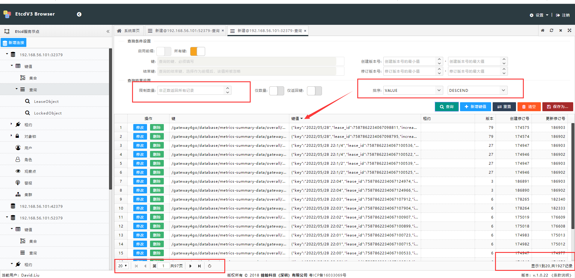Image resolution: width=575 pixels, height=278 pixels.
Task: Click the refresh icon at the tab bar right
Action: coord(551,30)
